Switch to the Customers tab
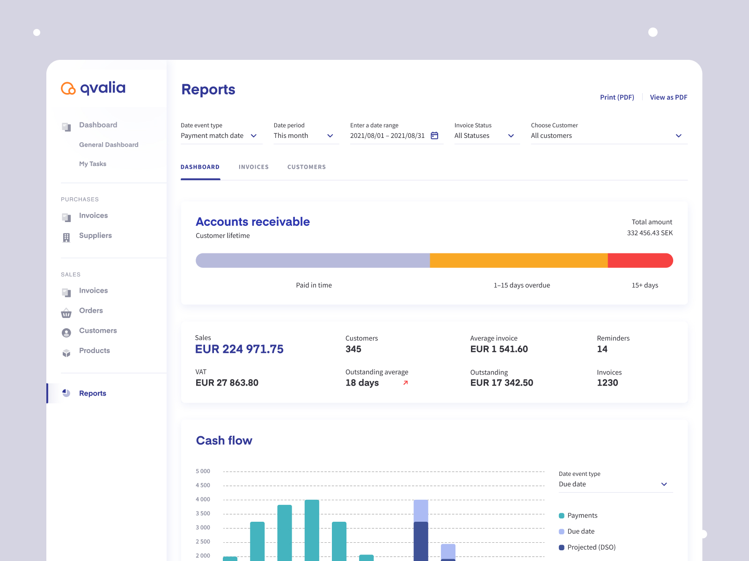 306,167
